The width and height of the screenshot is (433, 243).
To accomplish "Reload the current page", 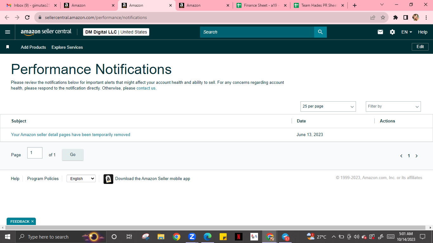I will coord(27,17).
